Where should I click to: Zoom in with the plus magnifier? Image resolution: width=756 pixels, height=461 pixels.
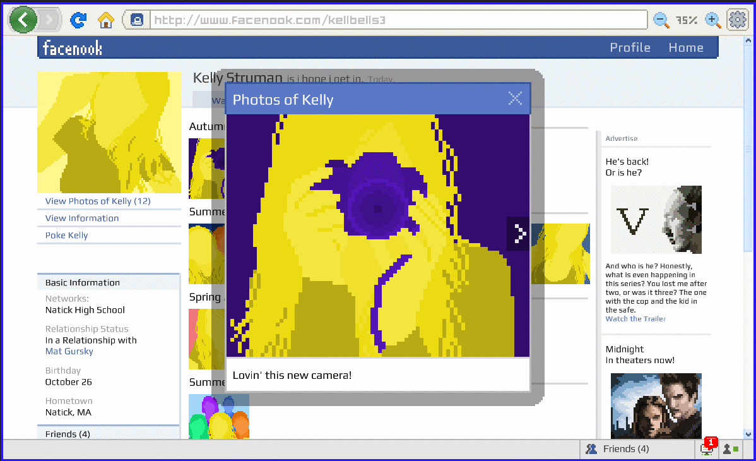coord(712,20)
